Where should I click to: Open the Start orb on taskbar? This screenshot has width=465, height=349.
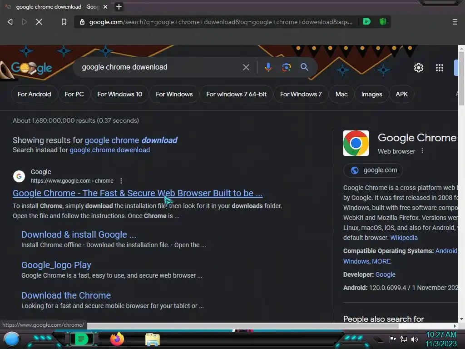coord(12,339)
